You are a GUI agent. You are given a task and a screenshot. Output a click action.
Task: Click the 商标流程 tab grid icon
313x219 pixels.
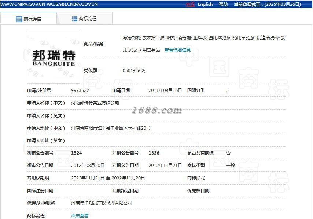(75, 19)
